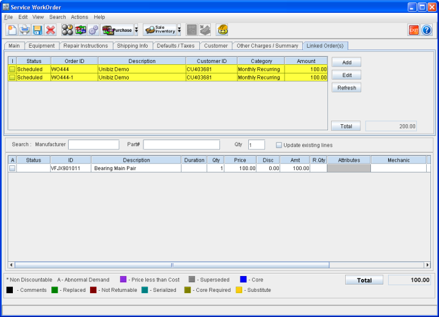Click the Attributes cell for VFJX901011

pos(349,168)
